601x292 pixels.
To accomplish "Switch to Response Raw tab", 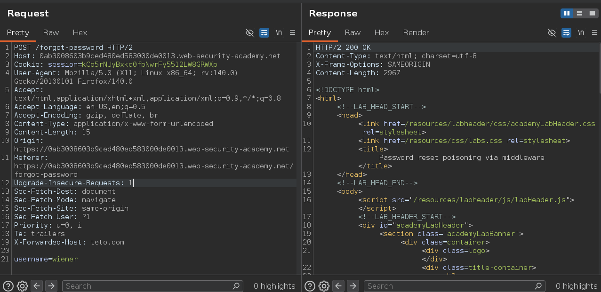I will [x=353, y=32].
